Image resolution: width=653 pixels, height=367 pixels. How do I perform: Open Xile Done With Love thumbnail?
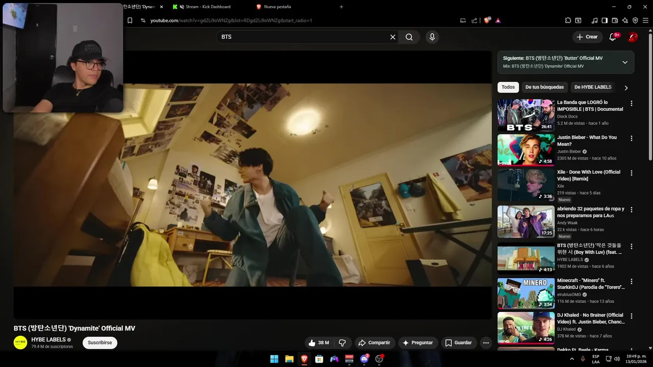526,185
